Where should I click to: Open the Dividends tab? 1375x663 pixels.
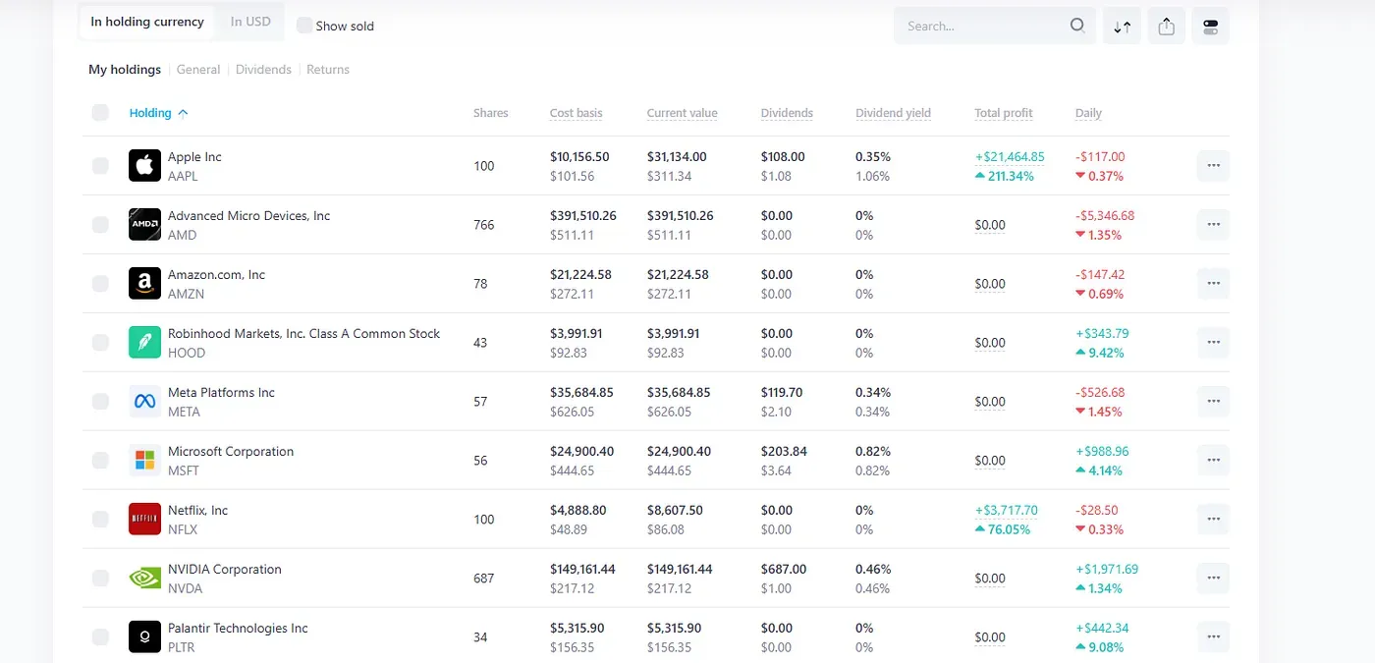pyautogui.click(x=263, y=70)
